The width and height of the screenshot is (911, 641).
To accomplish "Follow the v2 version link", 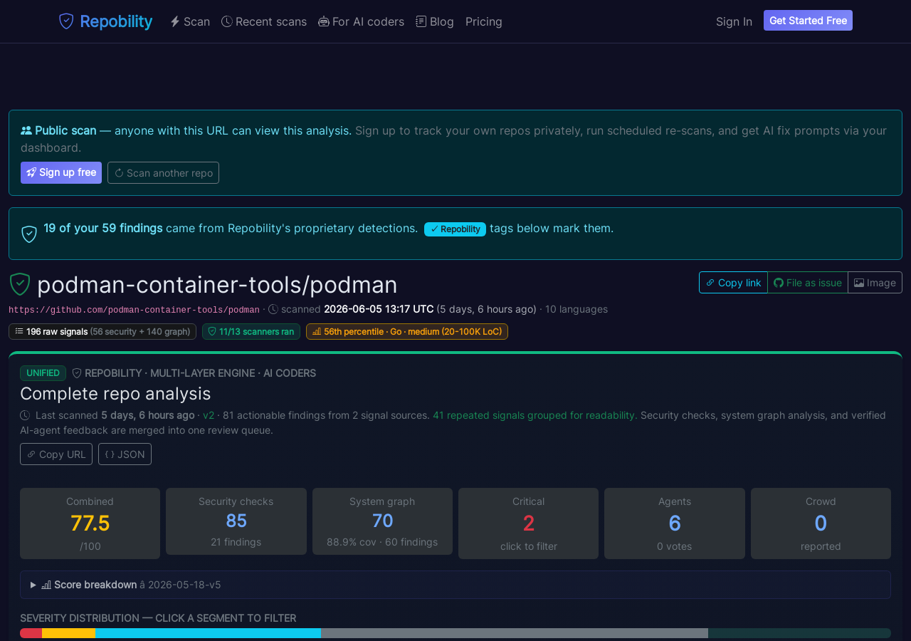I will click(209, 415).
